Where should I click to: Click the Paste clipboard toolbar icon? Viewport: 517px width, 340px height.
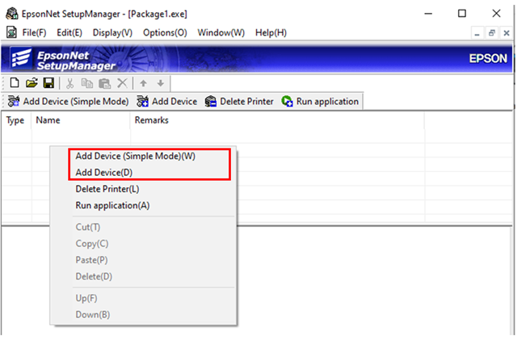pos(104,83)
